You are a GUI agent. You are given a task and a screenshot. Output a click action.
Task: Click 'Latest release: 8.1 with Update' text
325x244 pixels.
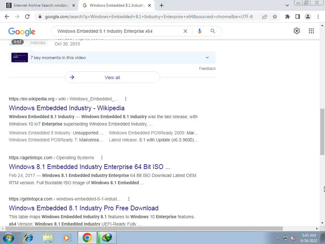[x=153, y=140]
